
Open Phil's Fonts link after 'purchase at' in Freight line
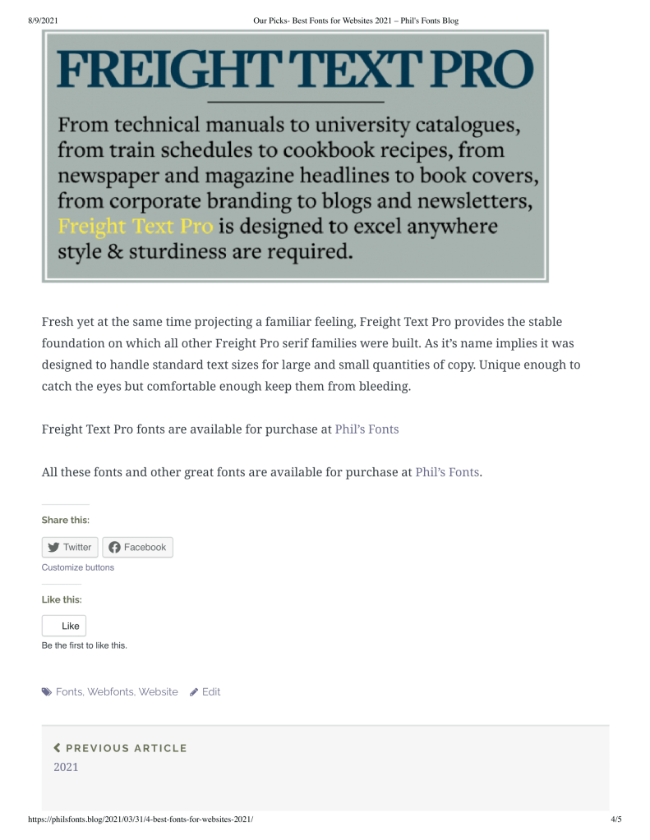(x=366, y=429)
